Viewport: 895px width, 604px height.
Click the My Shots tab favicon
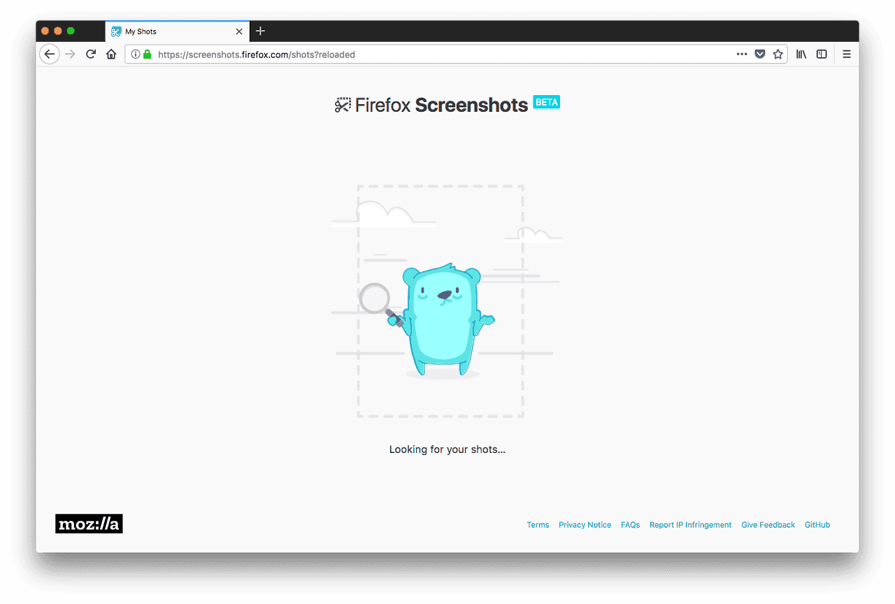[117, 31]
